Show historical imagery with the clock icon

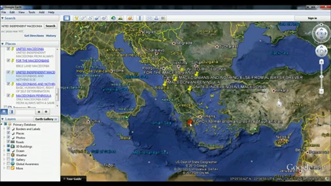(113, 18)
